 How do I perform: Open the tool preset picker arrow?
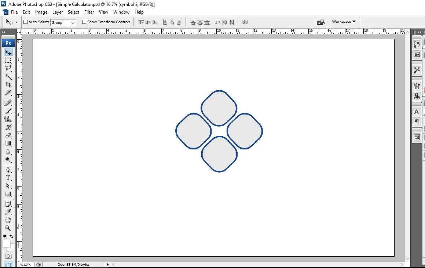[x=17, y=22]
